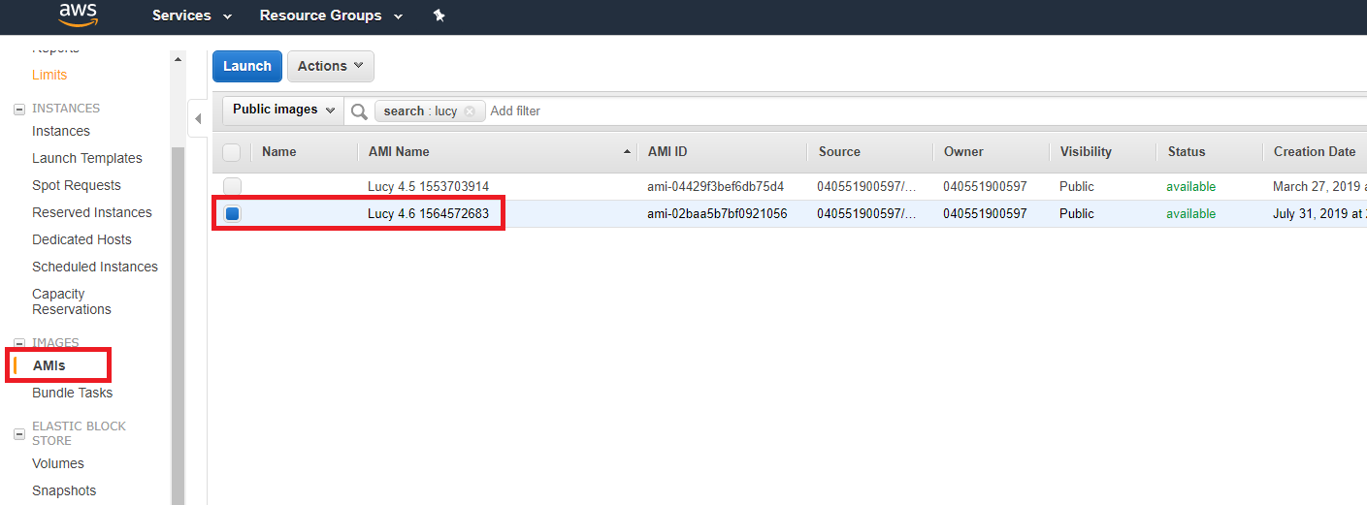Open Instances in the sidebar
The image size is (1367, 505).
pos(61,131)
